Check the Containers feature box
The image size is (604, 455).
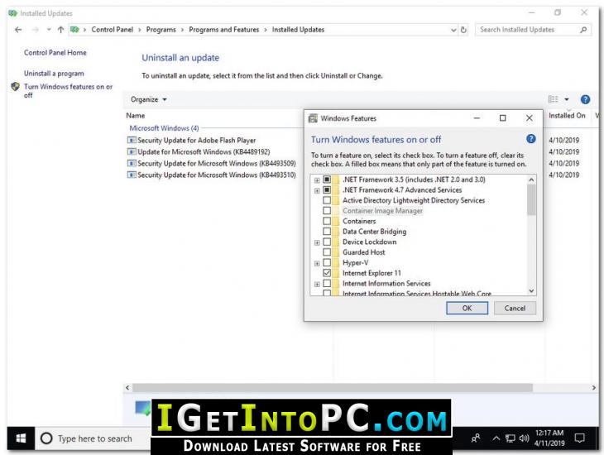[327, 221]
